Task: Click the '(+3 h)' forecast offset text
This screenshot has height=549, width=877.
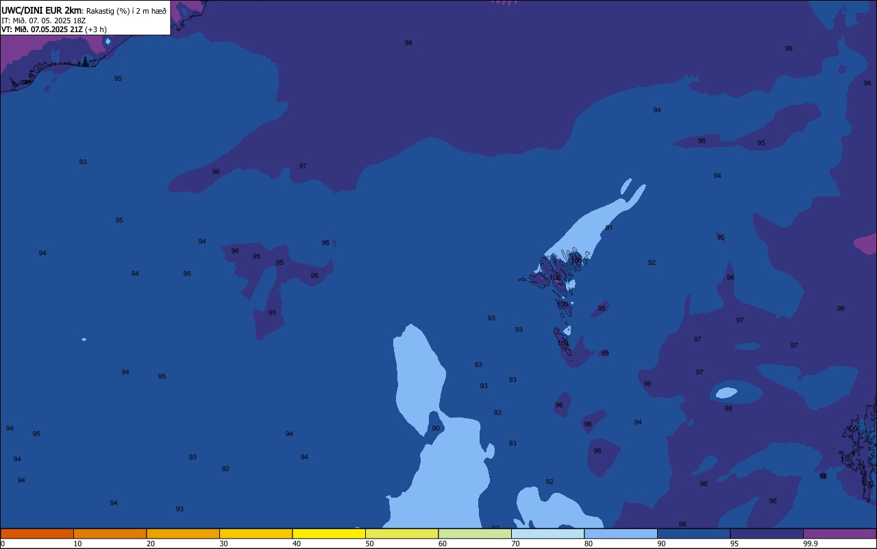Action: (96, 29)
